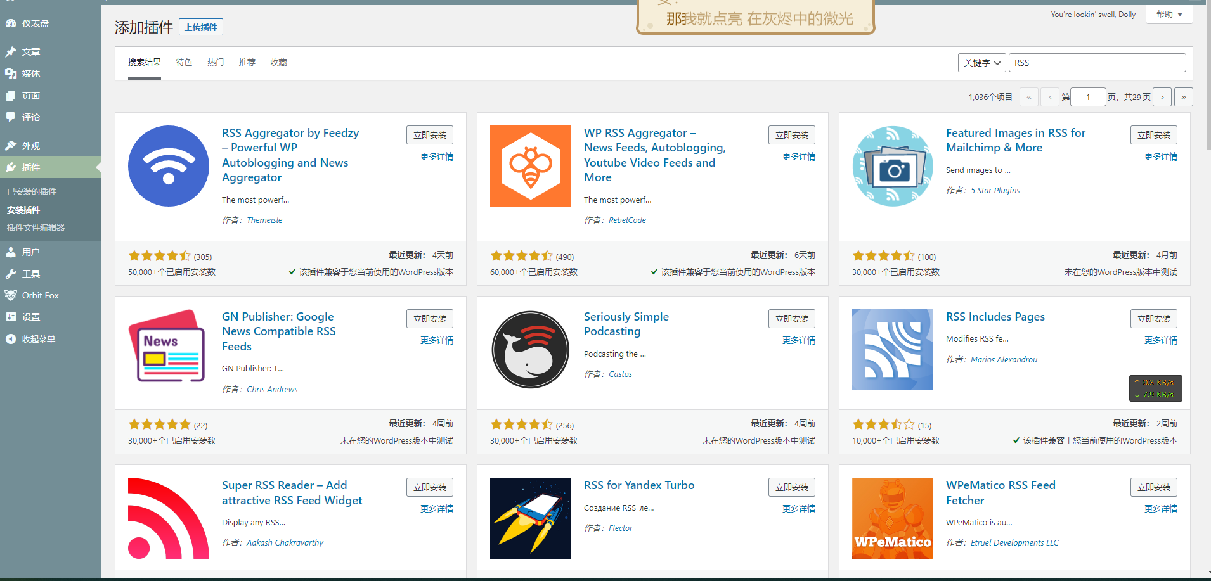
Task: Click the plugin search field containing RSS
Action: pyautogui.click(x=1097, y=63)
